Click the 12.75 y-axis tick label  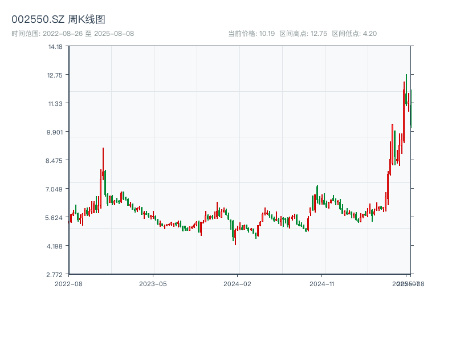[55, 75]
